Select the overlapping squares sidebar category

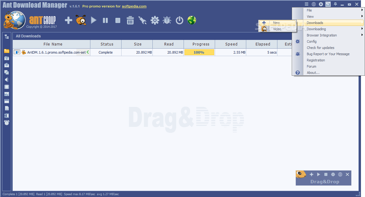pyautogui.click(x=7, y=72)
